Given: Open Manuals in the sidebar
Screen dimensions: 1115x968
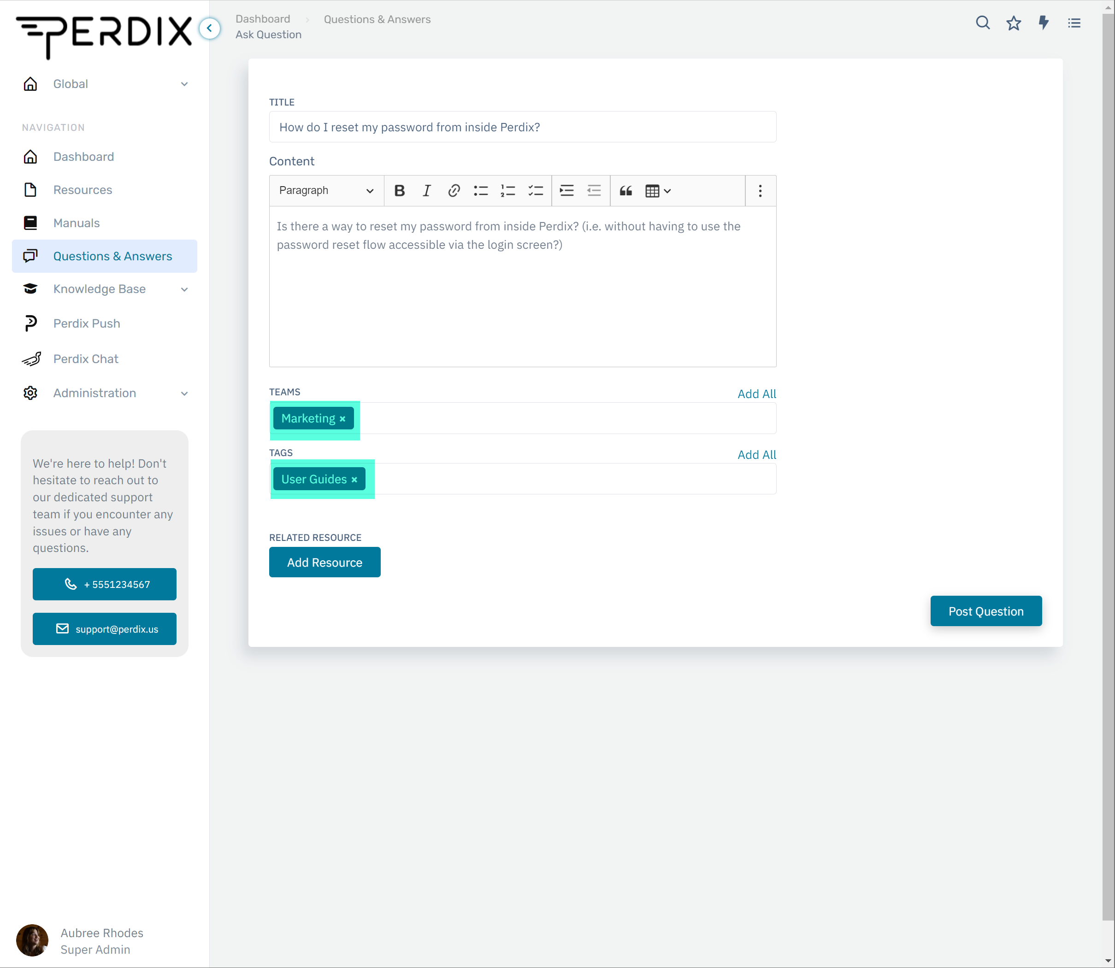Looking at the screenshot, I should click(105, 223).
